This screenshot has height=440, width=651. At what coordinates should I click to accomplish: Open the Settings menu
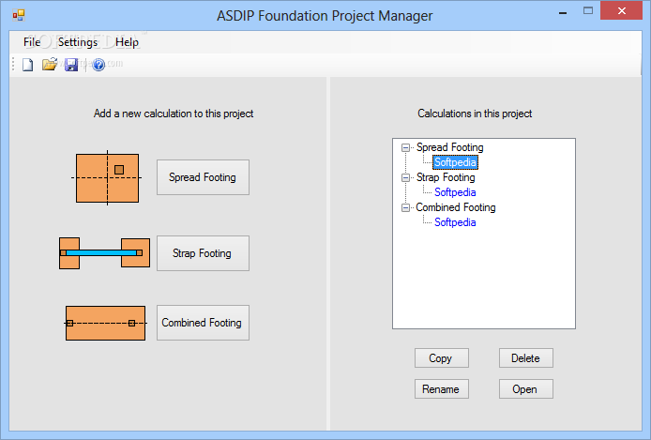click(x=78, y=42)
